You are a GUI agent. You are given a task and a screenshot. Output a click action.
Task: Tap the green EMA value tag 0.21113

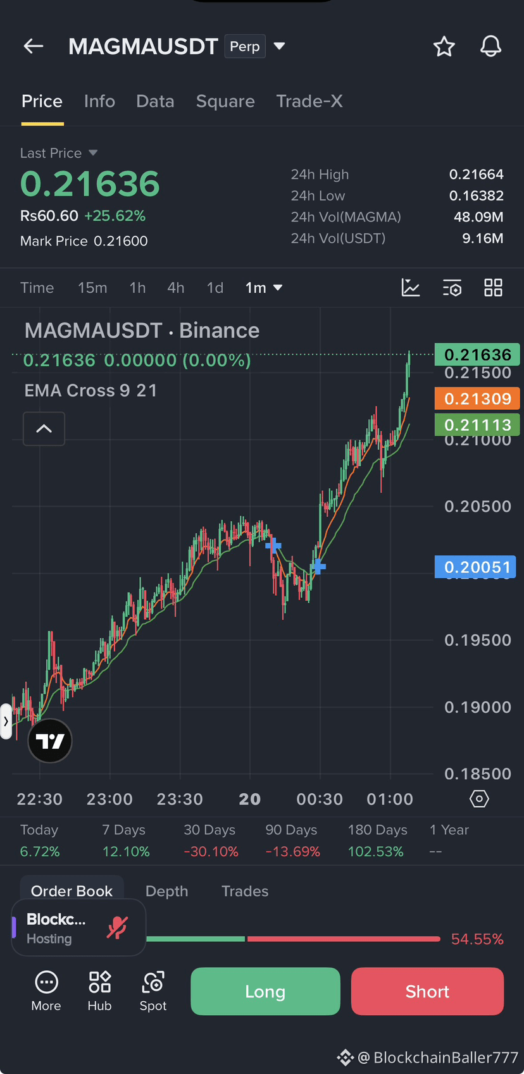click(x=477, y=424)
